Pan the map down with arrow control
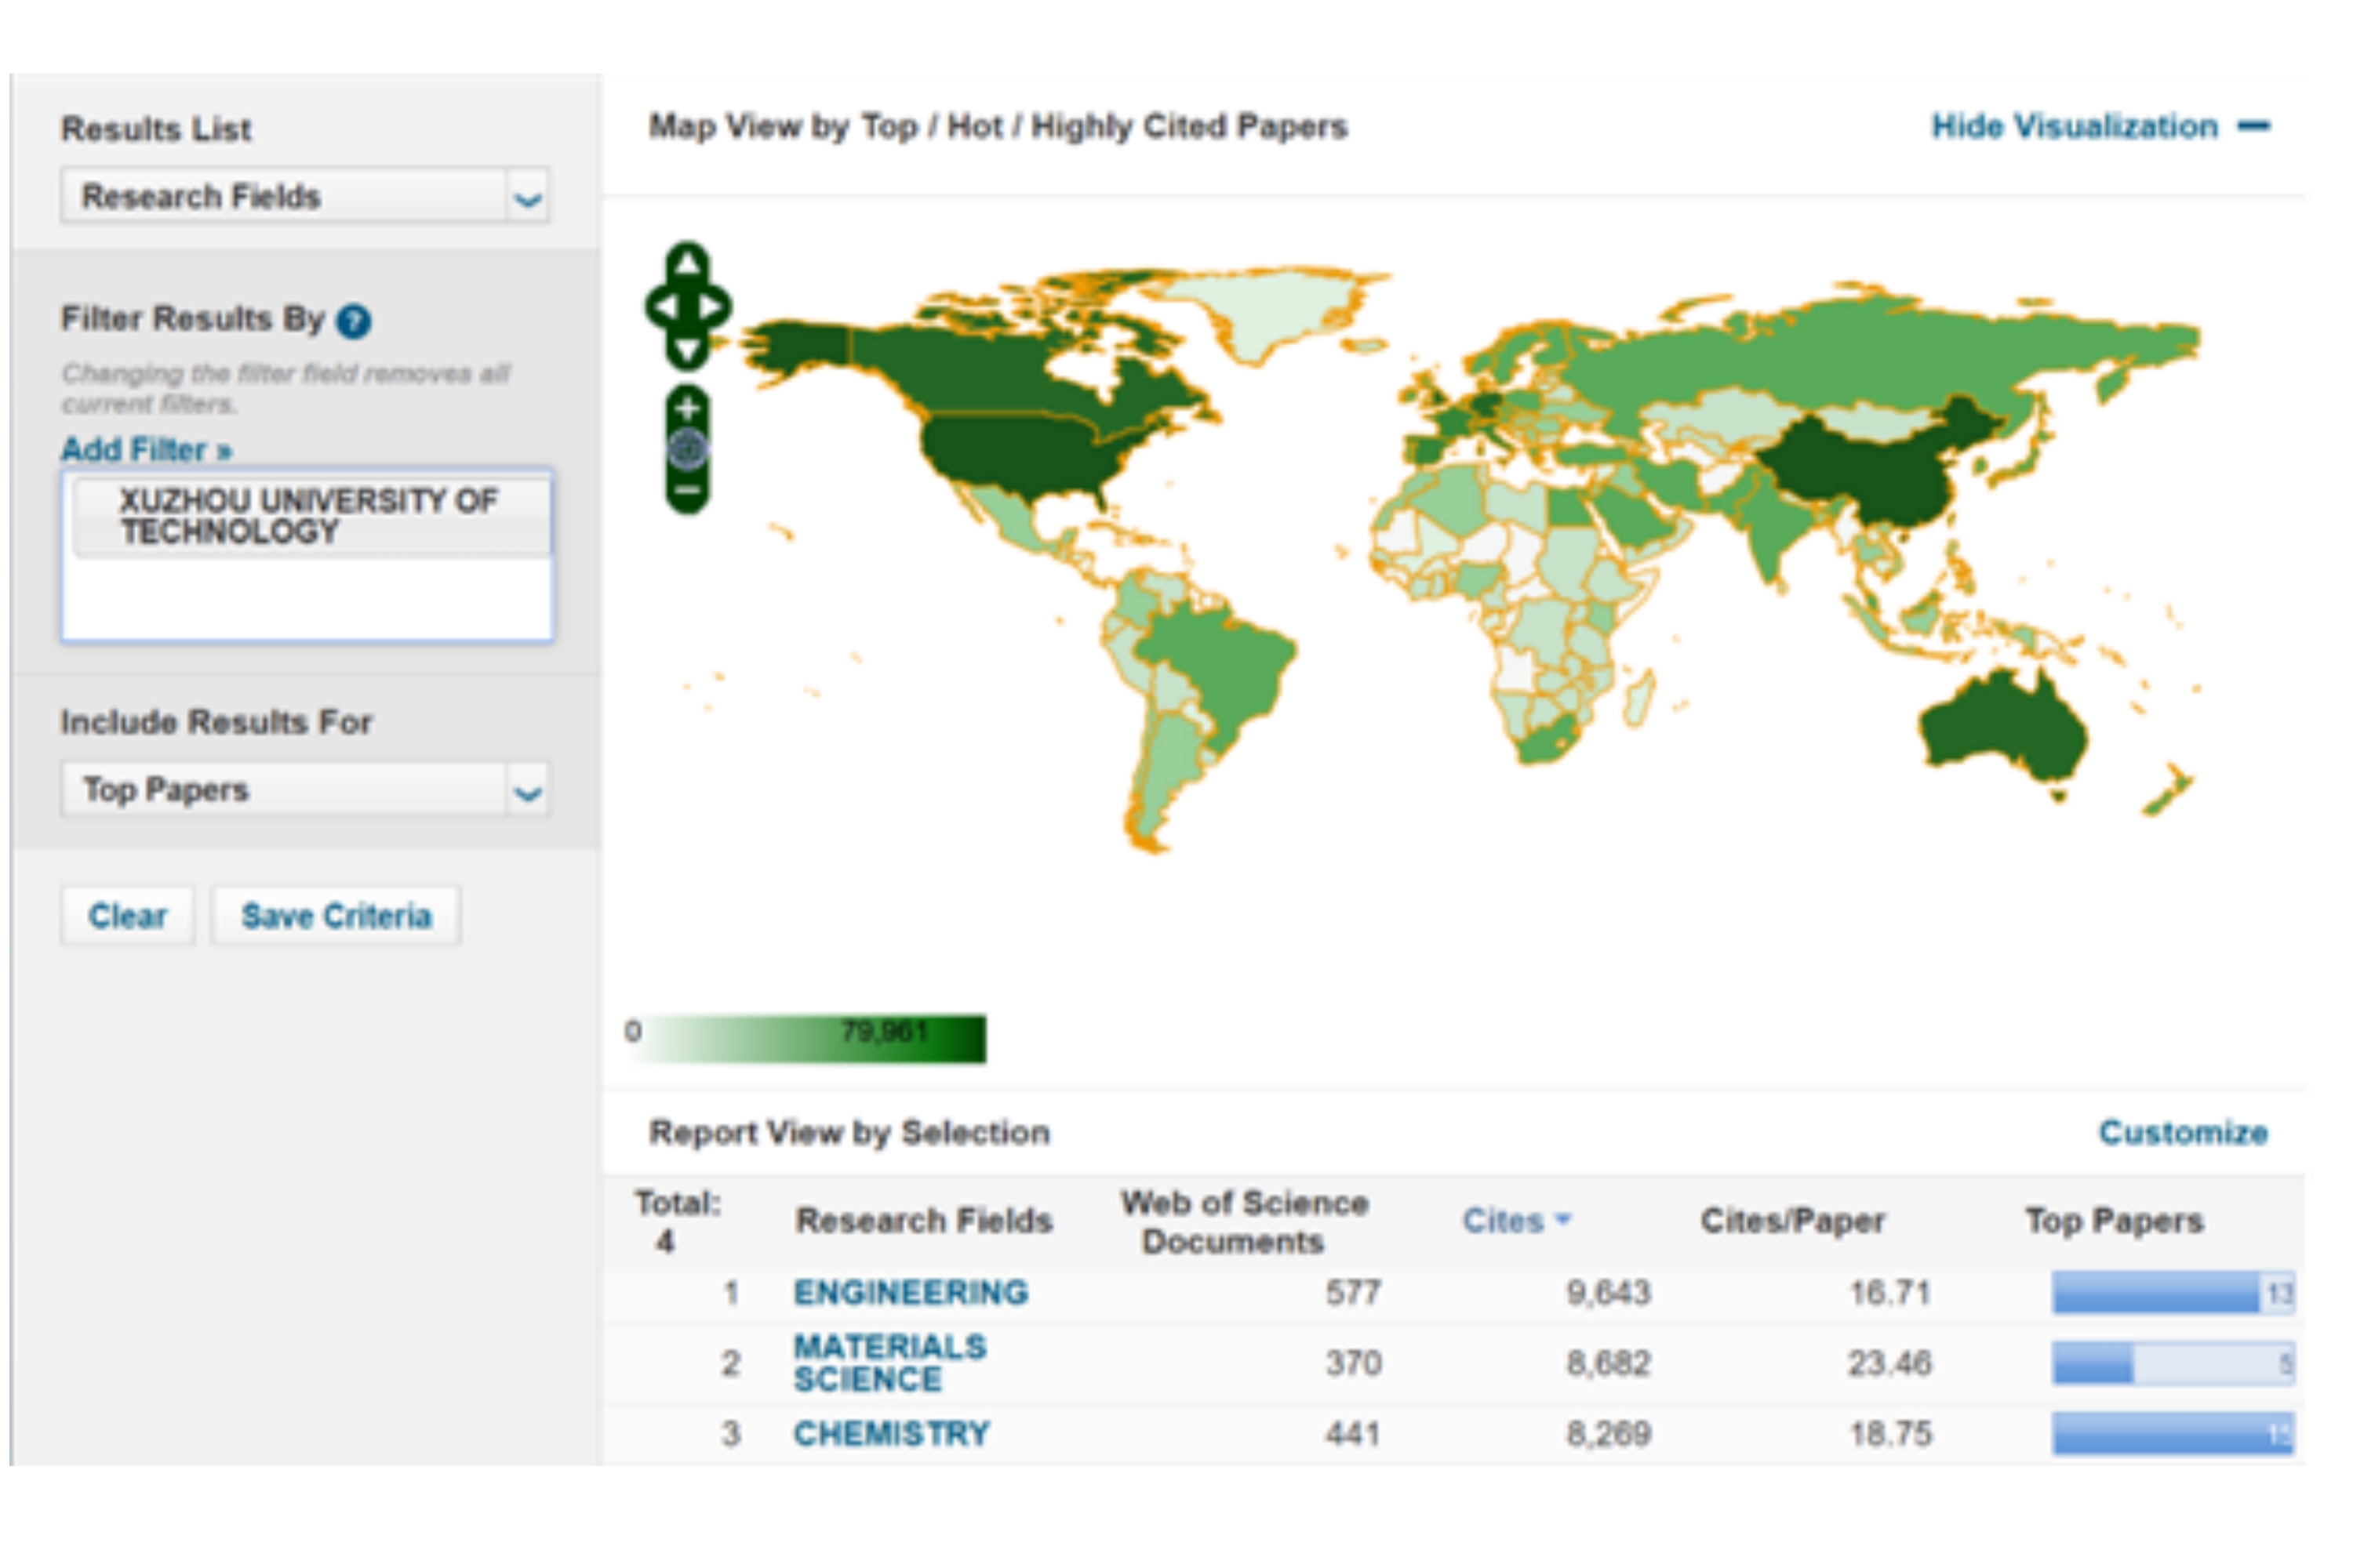 (x=687, y=350)
